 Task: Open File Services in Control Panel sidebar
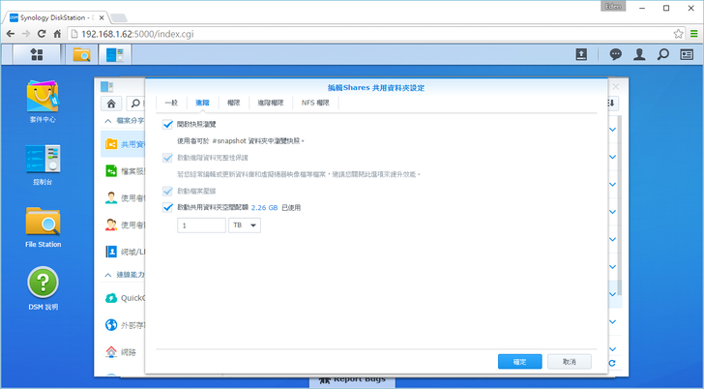point(123,171)
